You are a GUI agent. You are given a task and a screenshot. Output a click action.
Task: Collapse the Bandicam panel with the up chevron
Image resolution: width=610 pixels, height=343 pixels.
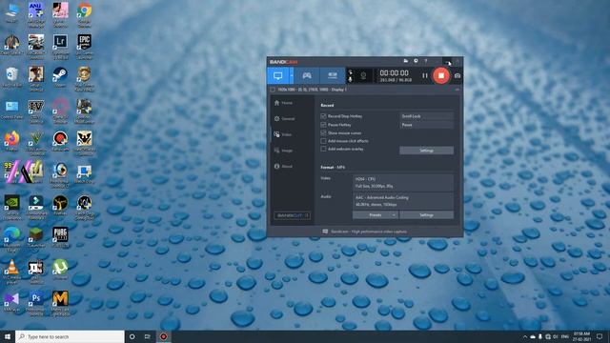(457, 90)
